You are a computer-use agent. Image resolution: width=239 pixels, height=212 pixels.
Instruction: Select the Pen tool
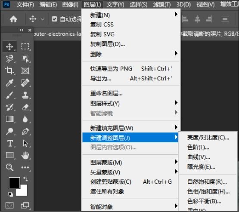25,131
